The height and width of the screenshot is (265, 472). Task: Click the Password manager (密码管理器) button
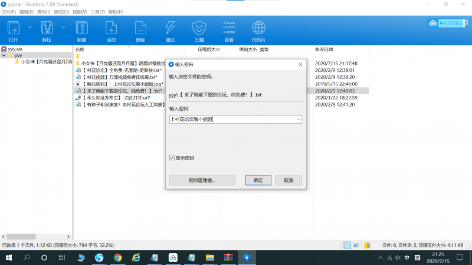point(202,180)
